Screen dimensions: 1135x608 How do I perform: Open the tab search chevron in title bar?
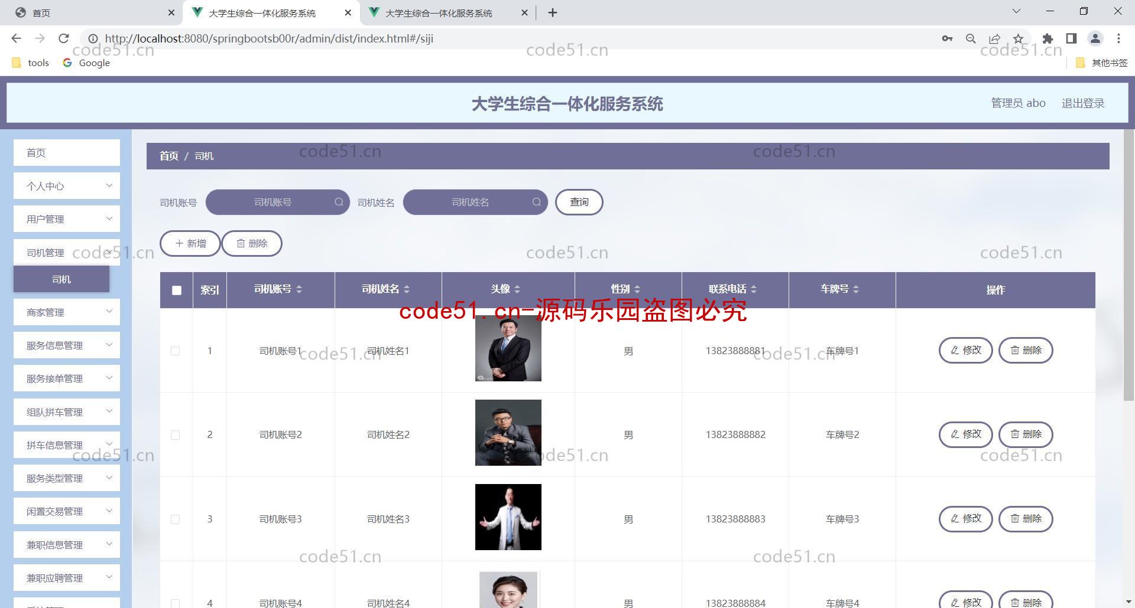point(1016,11)
